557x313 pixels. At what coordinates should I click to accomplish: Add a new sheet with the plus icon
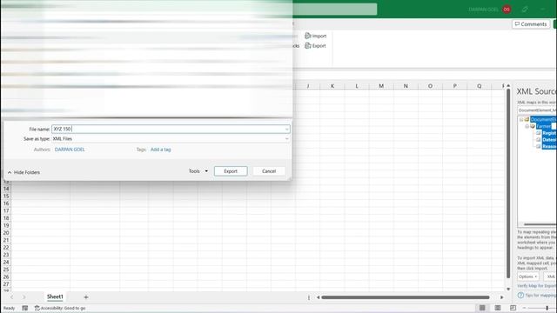(86, 297)
